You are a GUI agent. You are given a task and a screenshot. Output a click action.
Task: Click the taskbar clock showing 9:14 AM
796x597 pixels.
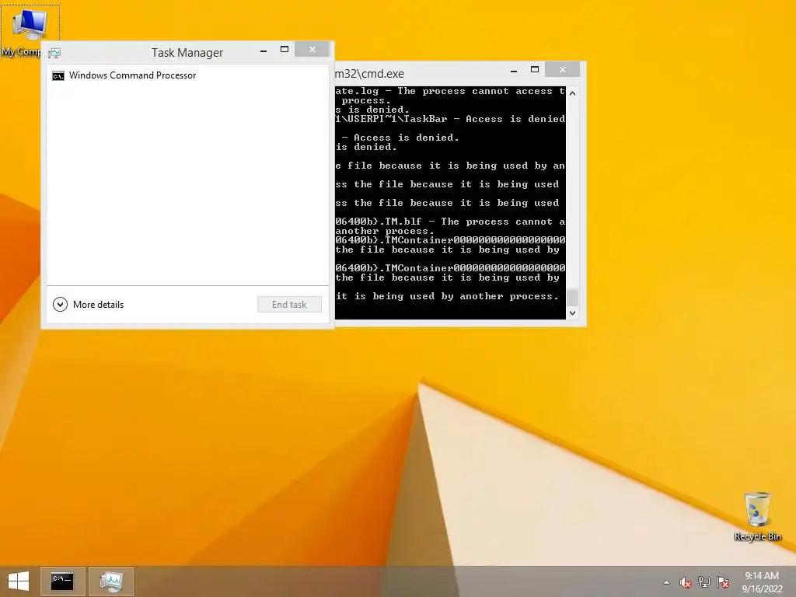click(x=762, y=581)
